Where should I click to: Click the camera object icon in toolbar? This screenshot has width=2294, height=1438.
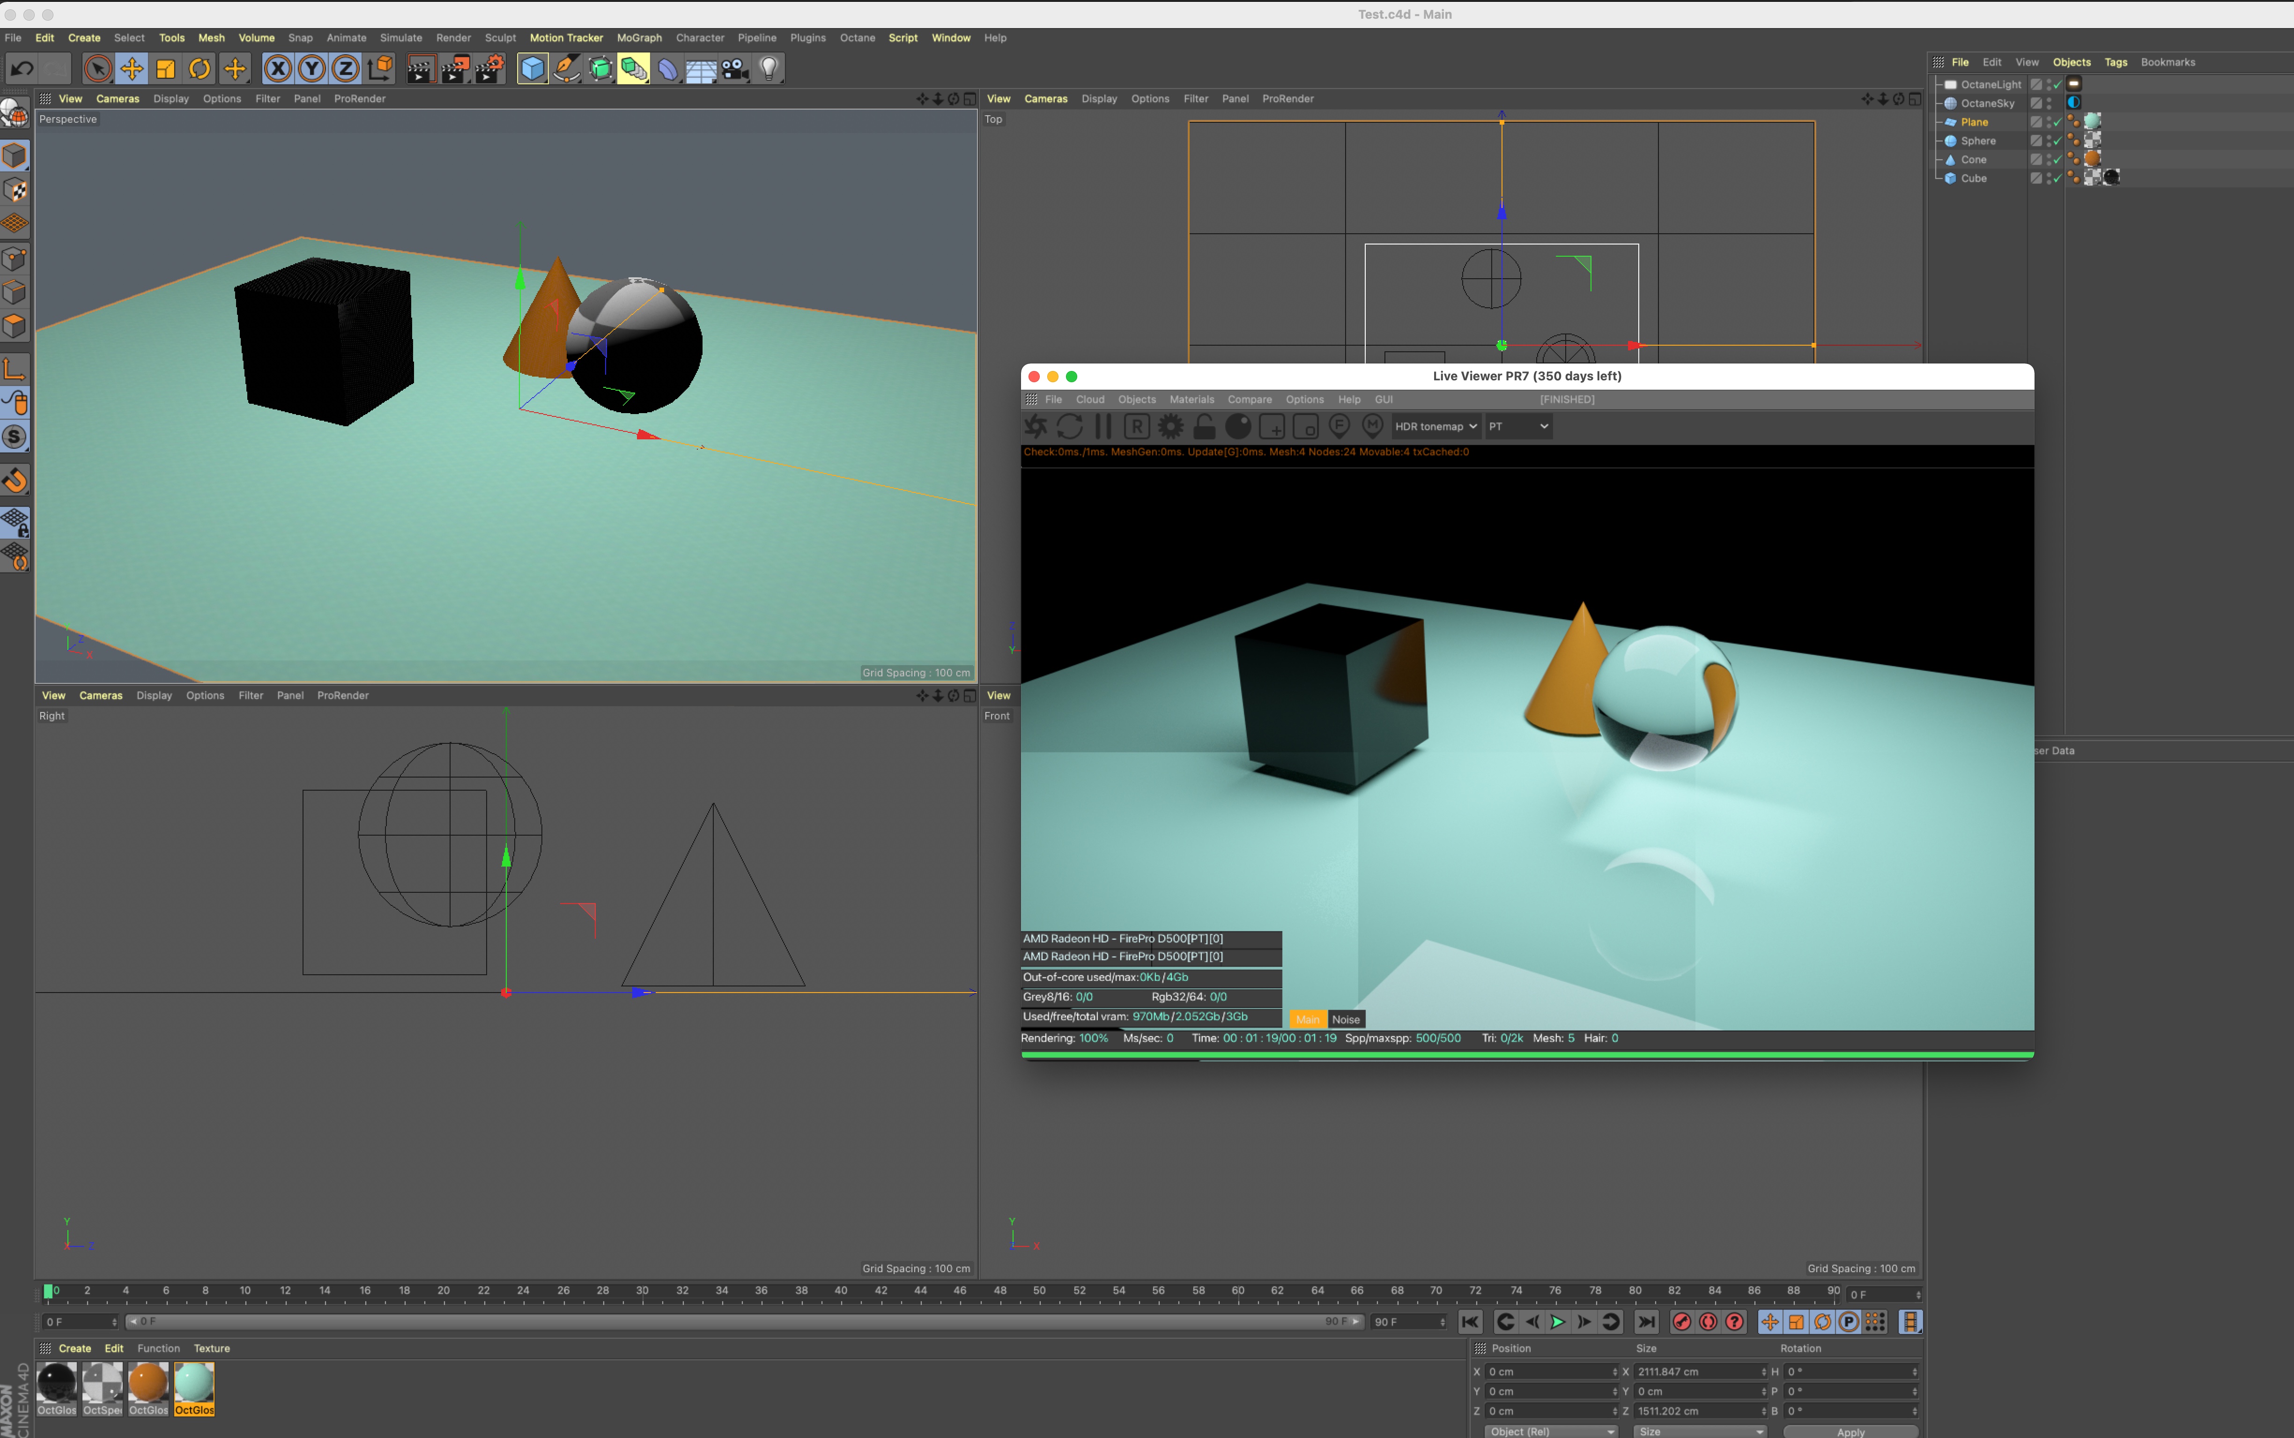735,68
